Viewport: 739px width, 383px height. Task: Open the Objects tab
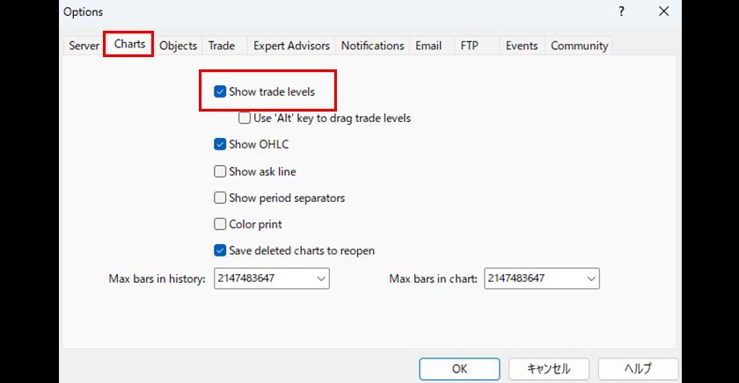178,46
